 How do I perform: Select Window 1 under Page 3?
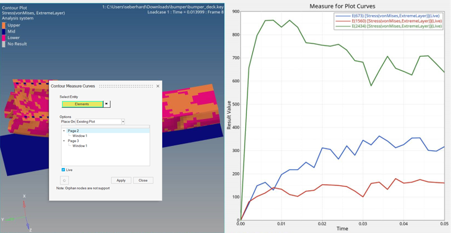80,146
